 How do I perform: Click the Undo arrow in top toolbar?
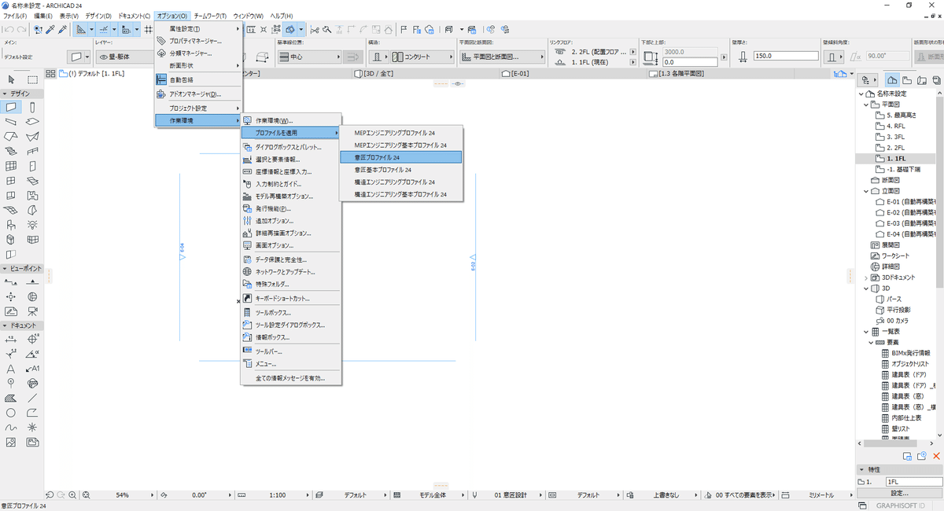[x=7, y=30]
